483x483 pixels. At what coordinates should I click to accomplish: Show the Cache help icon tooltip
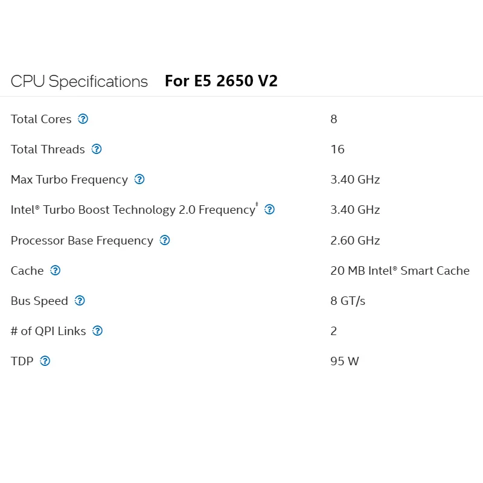56,270
